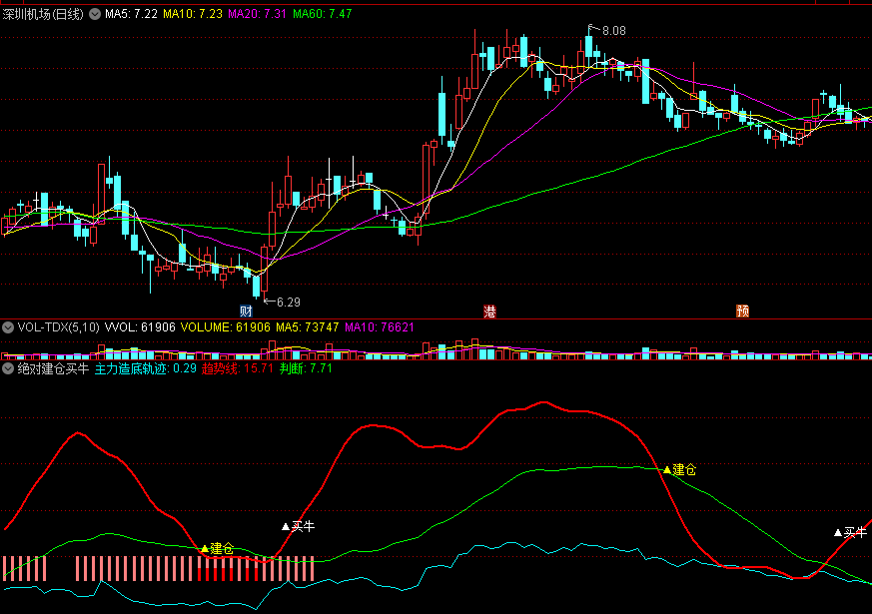Click the volume MA10: 76621 label
The width and height of the screenshot is (872, 614).
point(380,327)
